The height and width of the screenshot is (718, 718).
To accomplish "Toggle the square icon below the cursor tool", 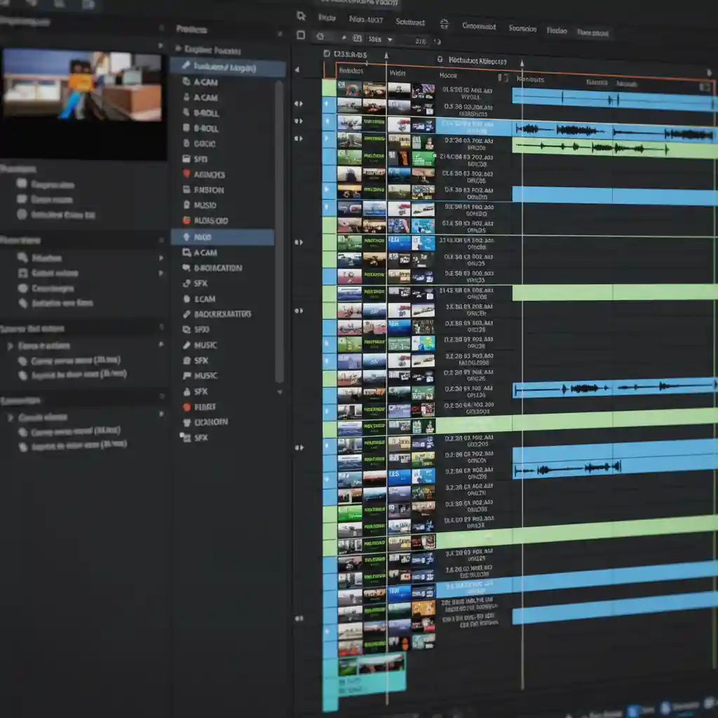I will click(301, 35).
